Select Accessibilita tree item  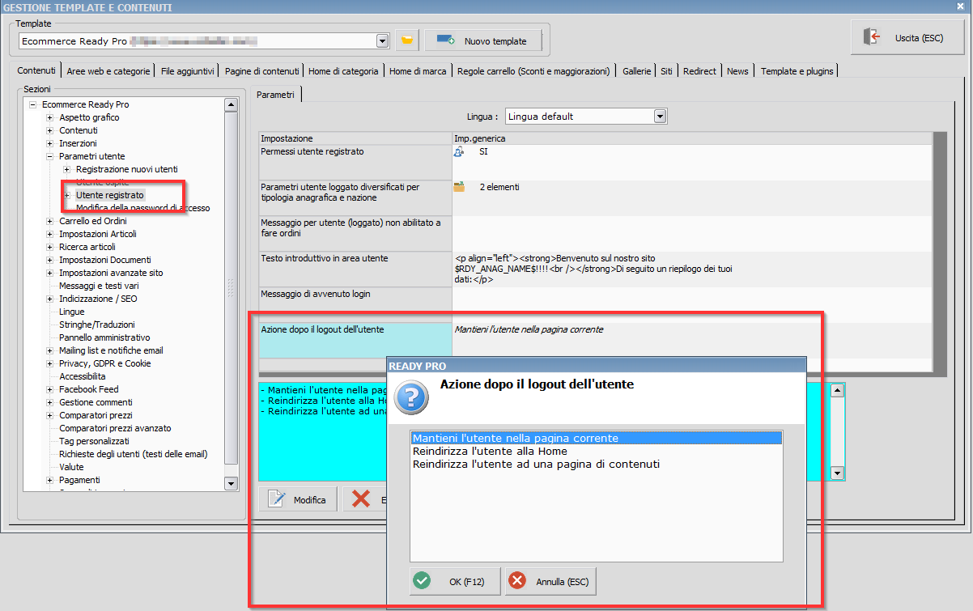82,376
